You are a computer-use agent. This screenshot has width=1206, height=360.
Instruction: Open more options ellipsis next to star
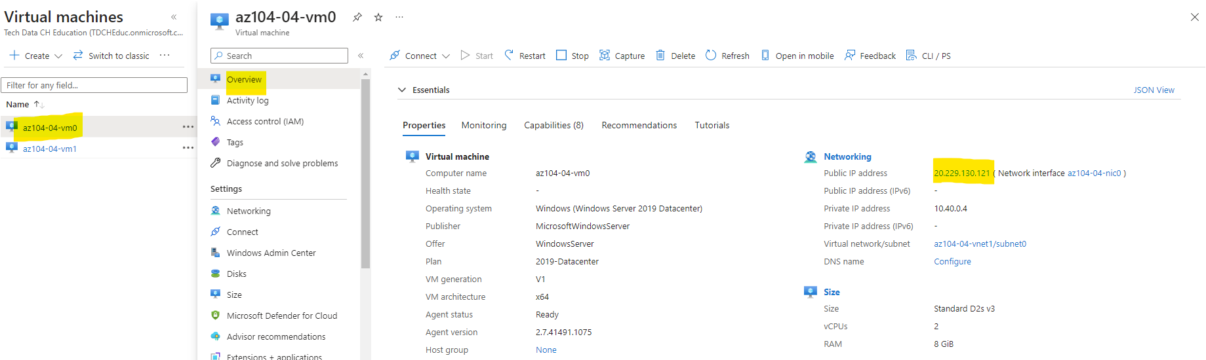coord(399,17)
